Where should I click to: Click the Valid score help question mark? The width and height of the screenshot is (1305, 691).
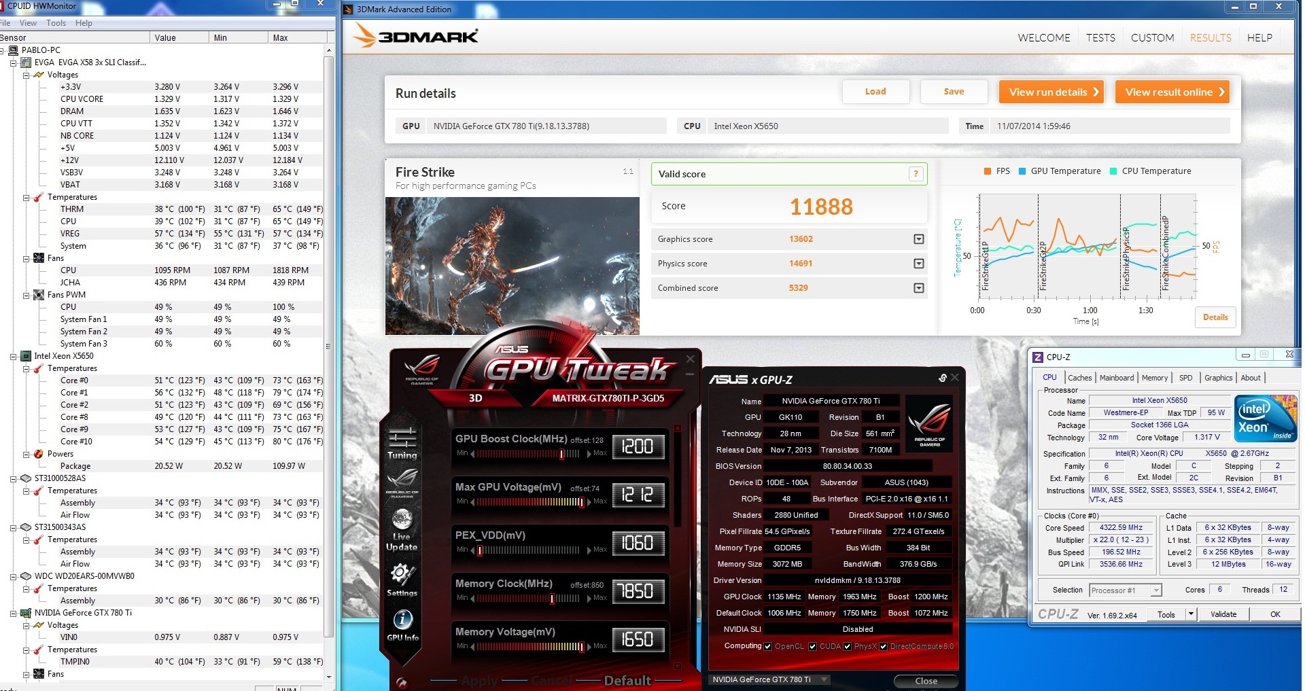click(916, 174)
